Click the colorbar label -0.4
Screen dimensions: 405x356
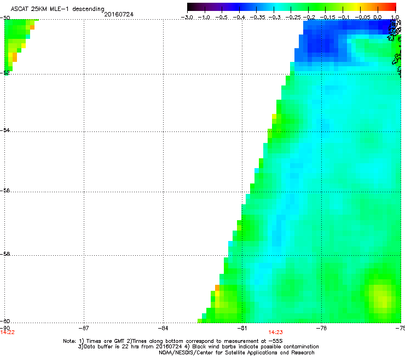tap(239, 18)
